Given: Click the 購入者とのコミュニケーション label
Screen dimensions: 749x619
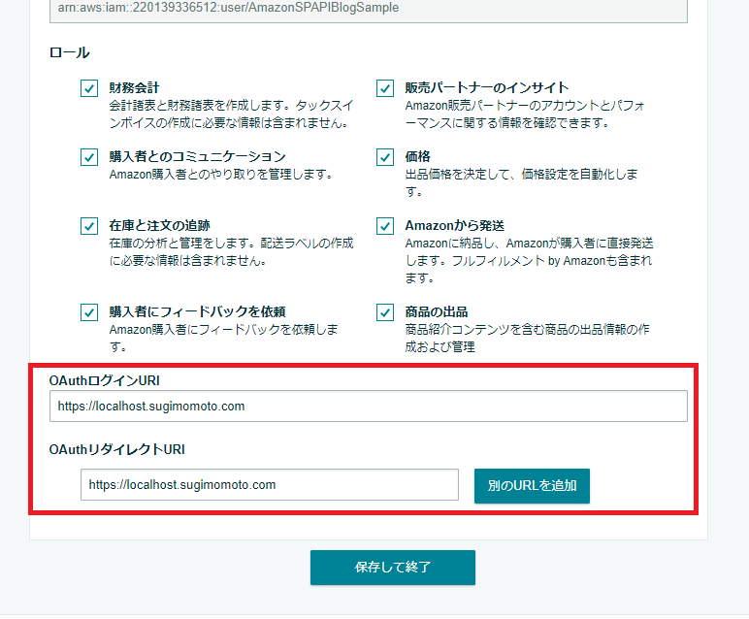Looking at the screenshot, I should [197, 156].
